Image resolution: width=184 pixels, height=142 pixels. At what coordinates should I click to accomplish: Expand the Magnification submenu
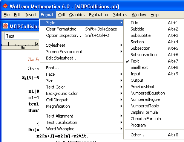tap(81, 106)
